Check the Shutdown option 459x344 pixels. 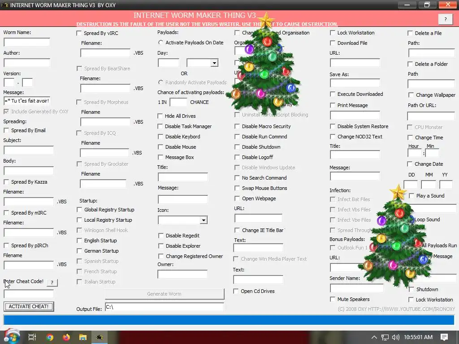click(411, 289)
